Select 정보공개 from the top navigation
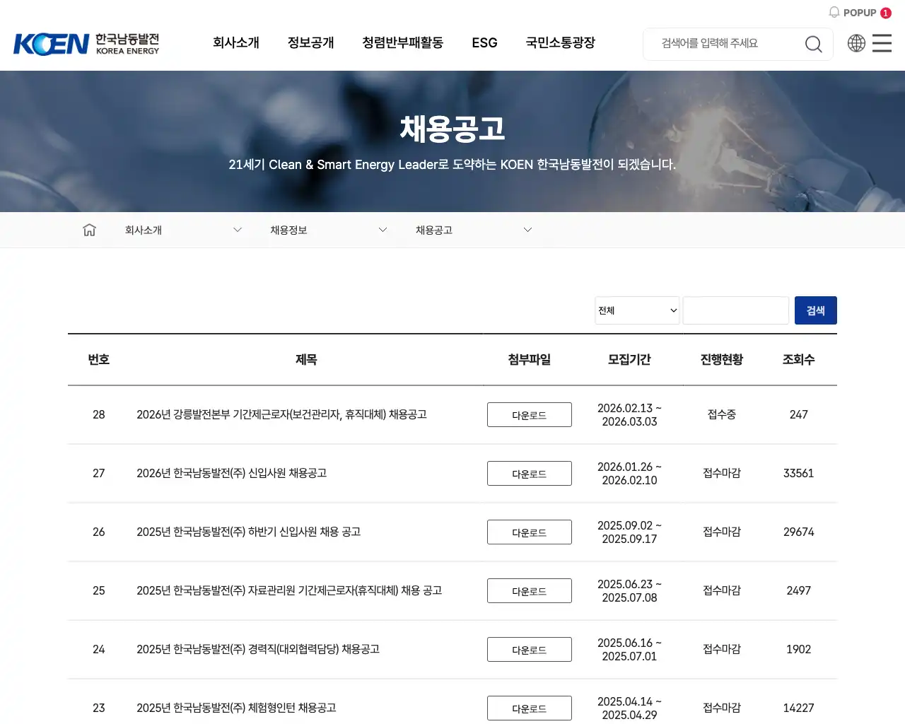 point(310,43)
